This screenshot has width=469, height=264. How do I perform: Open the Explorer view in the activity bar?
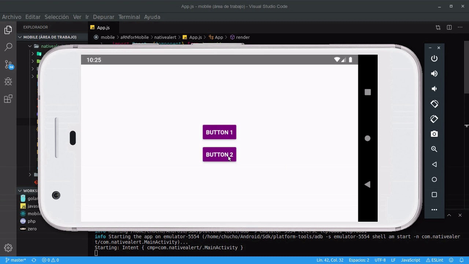click(8, 30)
